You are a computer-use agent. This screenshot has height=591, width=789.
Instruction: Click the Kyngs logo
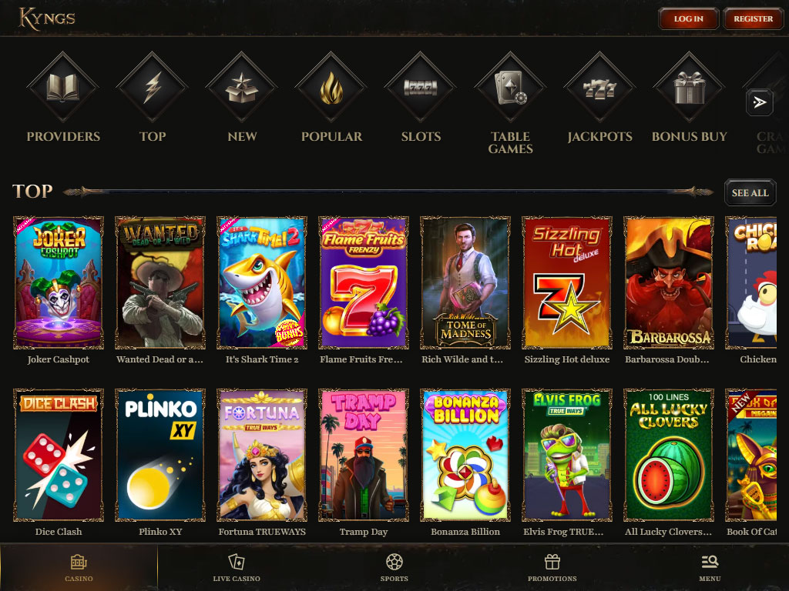point(47,18)
